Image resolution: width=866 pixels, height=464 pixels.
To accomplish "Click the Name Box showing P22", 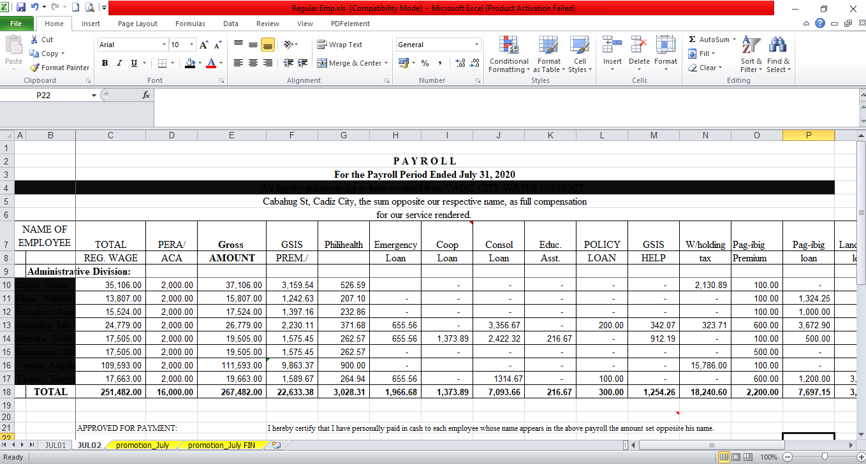I will point(43,95).
